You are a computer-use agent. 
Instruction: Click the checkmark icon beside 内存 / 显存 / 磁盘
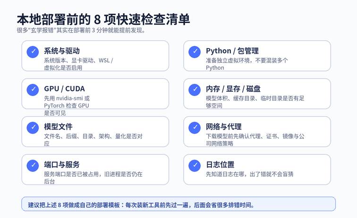195,89
